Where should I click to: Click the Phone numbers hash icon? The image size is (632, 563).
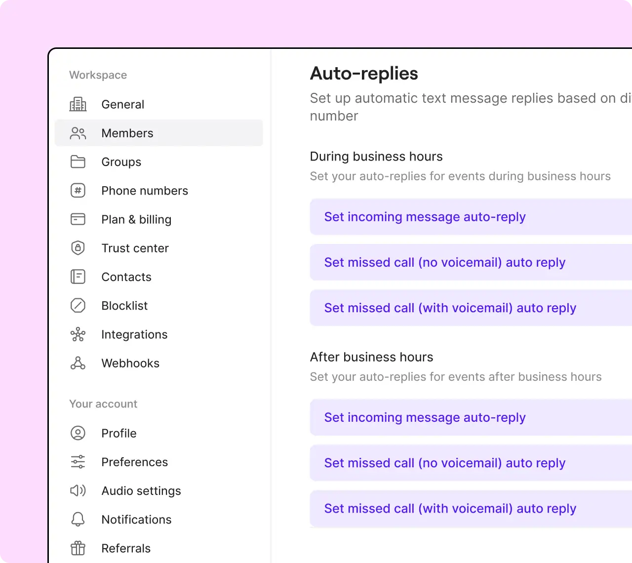click(78, 191)
